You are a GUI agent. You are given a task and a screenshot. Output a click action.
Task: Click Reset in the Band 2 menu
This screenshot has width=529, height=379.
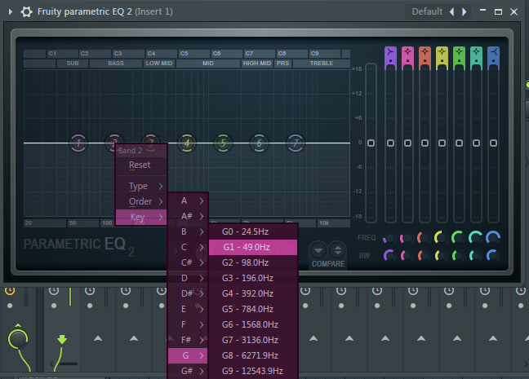(140, 165)
